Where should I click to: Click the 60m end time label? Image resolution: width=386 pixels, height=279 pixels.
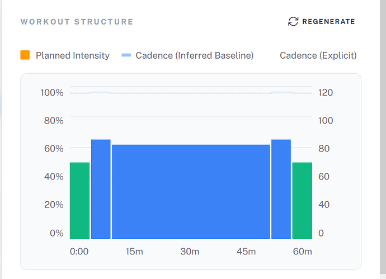click(302, 252)
